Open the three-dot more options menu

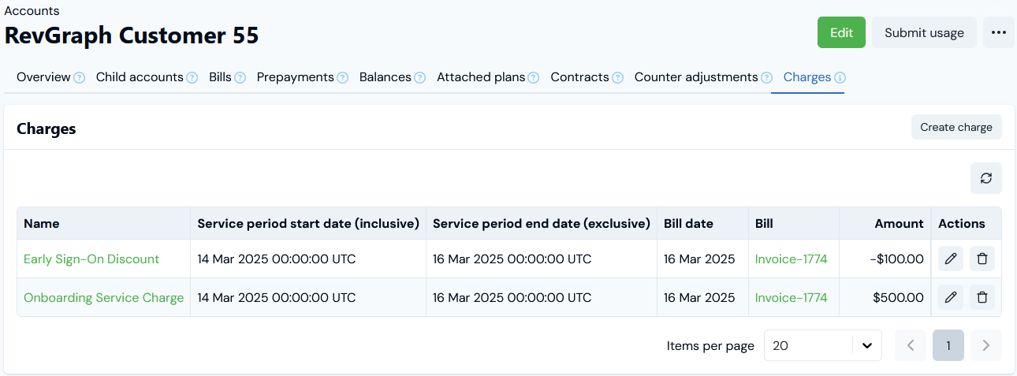[x=999, y=32]
